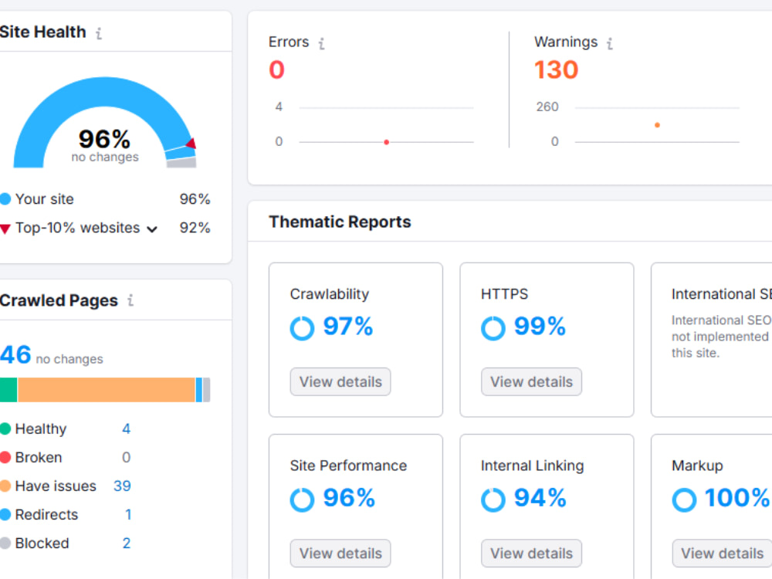772x579 pixels.
Task: Click the Errors info icon
Action: coord(321,44)
